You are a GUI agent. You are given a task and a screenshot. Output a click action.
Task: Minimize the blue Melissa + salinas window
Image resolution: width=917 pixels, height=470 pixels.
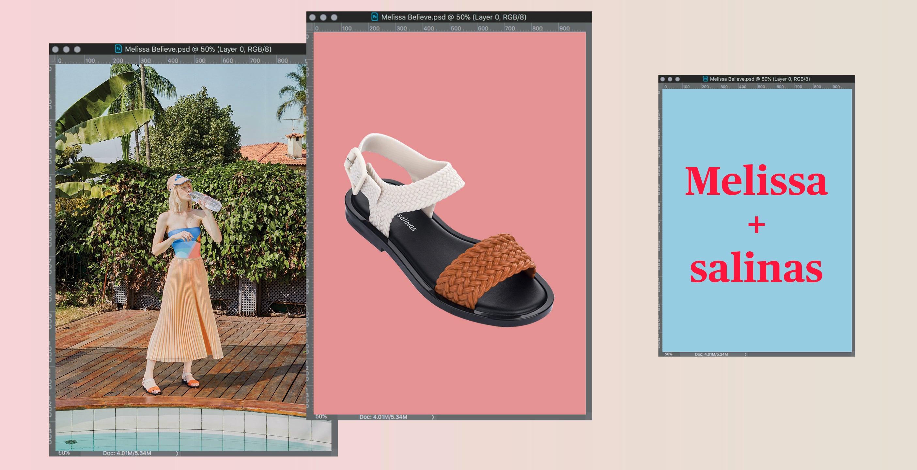pos(670,79)
